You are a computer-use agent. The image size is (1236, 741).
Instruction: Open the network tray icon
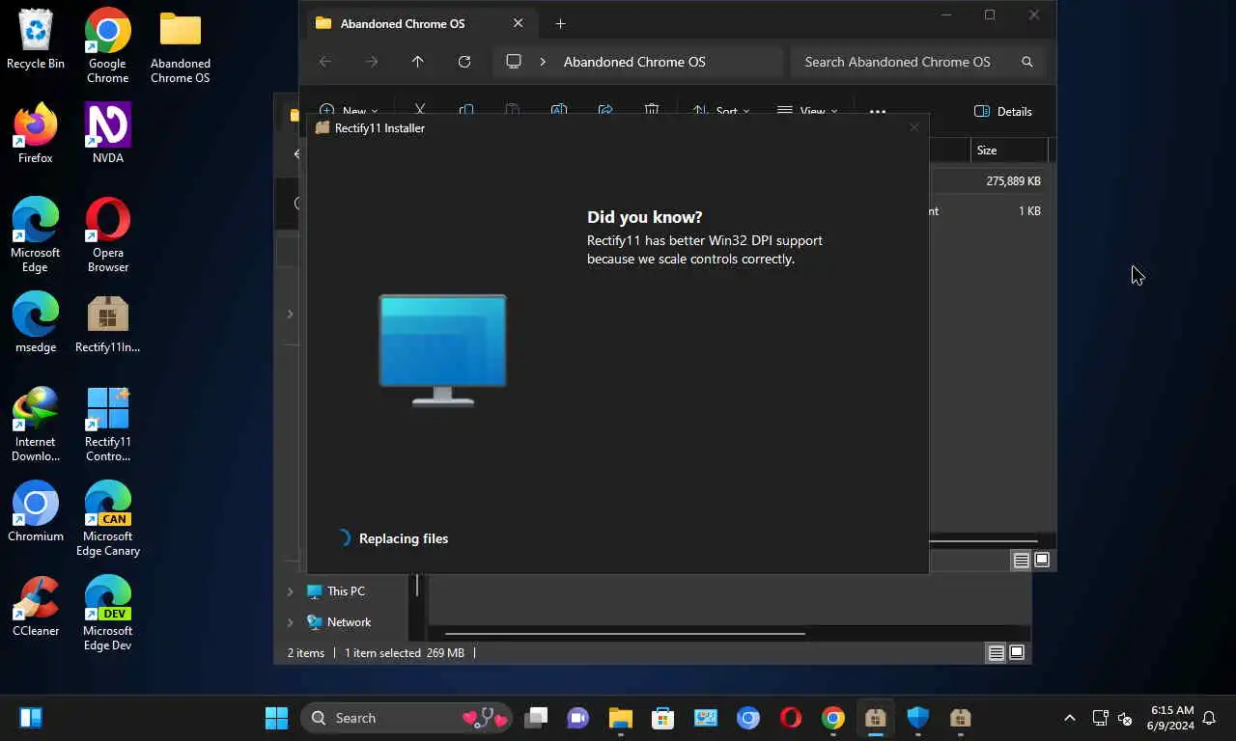(x=1100, y=718)
